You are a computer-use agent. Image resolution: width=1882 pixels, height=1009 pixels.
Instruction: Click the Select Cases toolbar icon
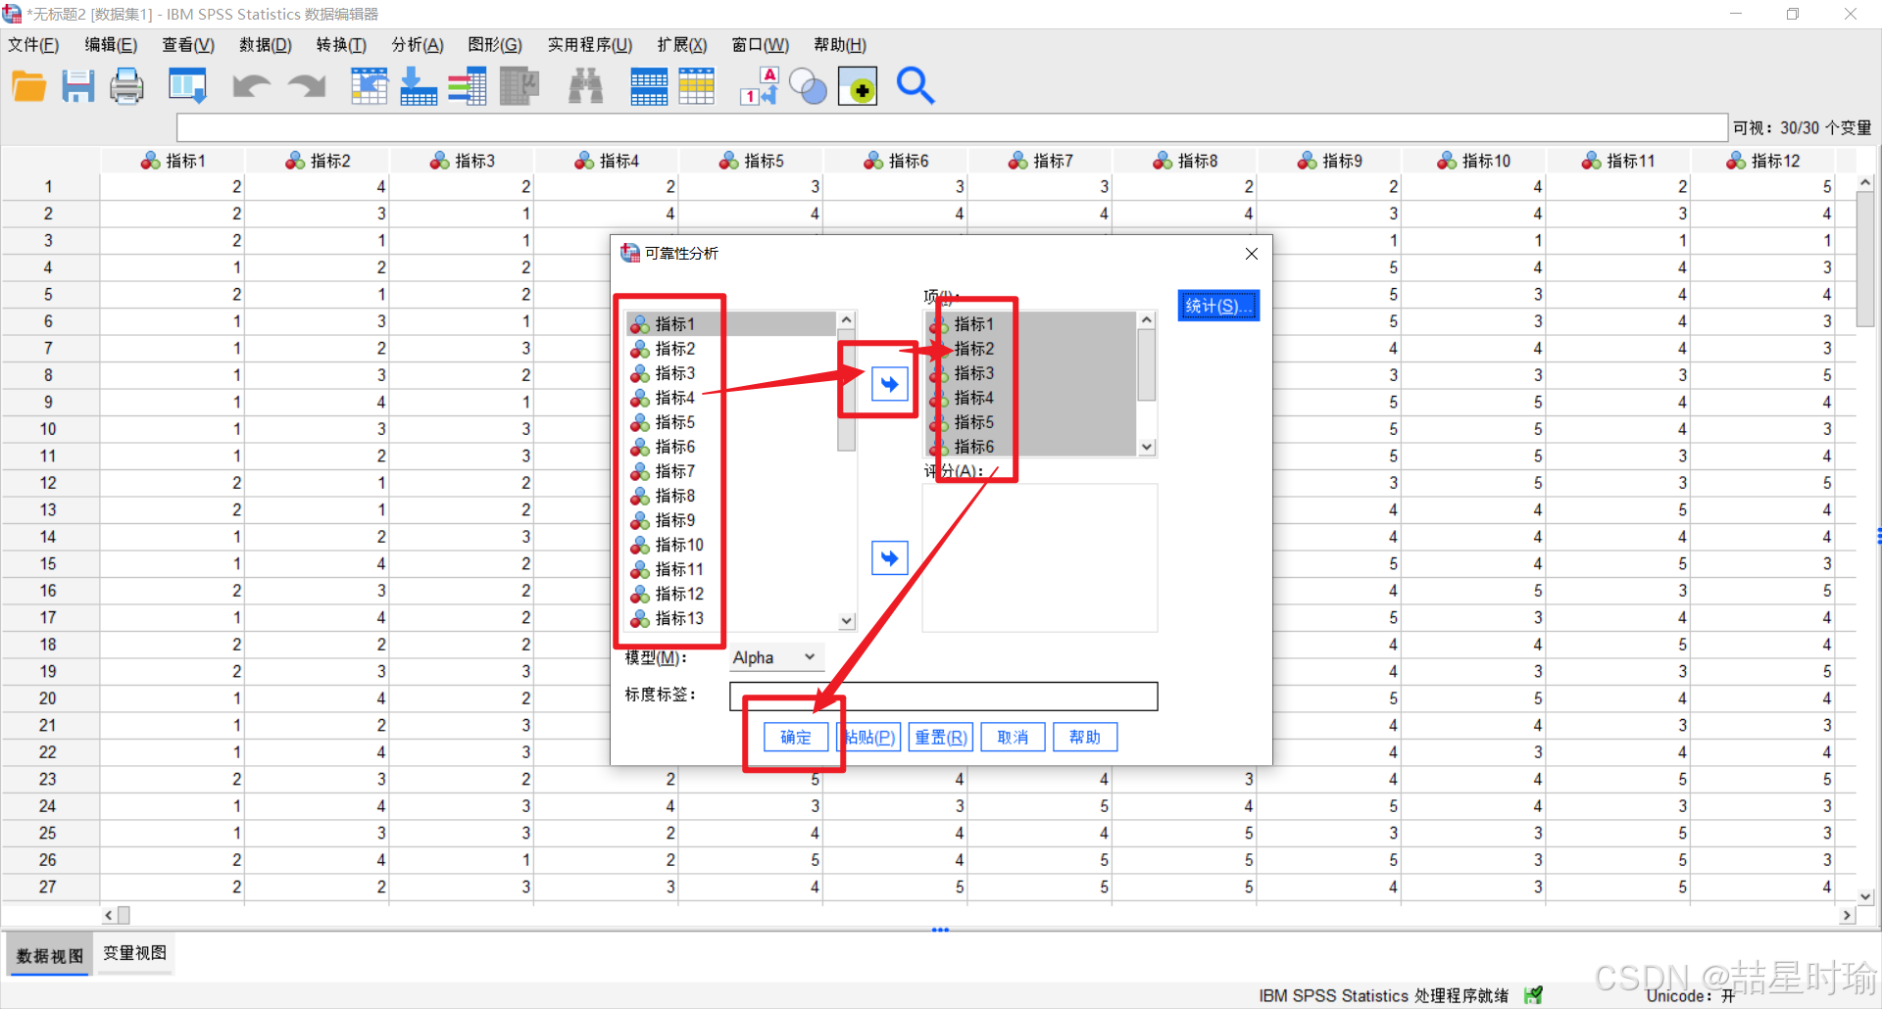point(697,86)
